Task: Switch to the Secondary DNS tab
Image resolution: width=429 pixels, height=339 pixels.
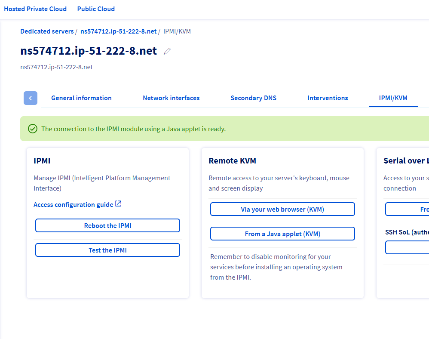Action: point(253,98)
